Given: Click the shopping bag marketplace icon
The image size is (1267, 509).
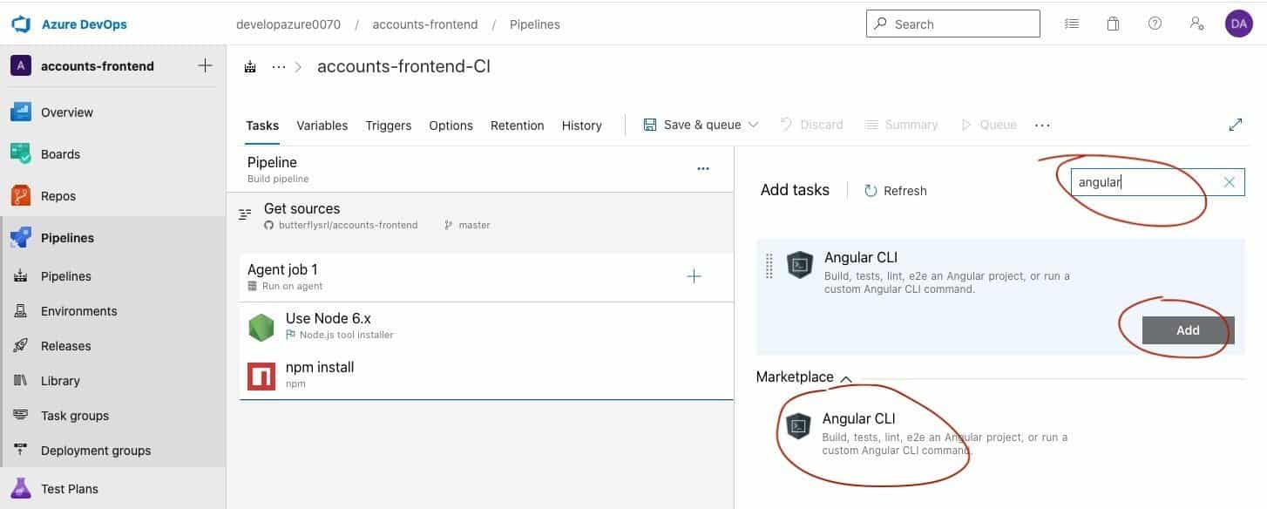Looking at the screenshot, I should tap(1113, 24).
